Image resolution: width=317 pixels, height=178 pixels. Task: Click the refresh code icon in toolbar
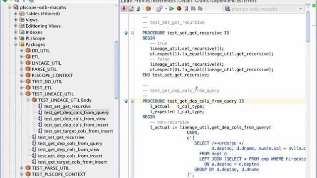(138, 9)
